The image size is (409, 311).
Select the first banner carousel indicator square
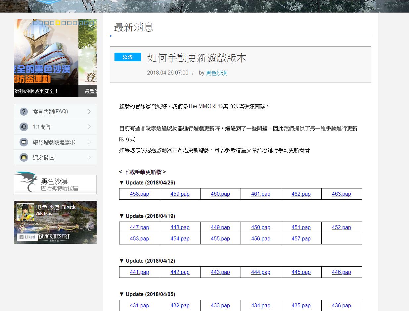click(35, 23)
